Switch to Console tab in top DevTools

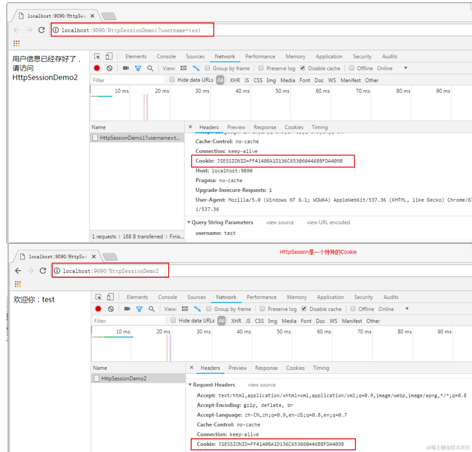[166, 56]
